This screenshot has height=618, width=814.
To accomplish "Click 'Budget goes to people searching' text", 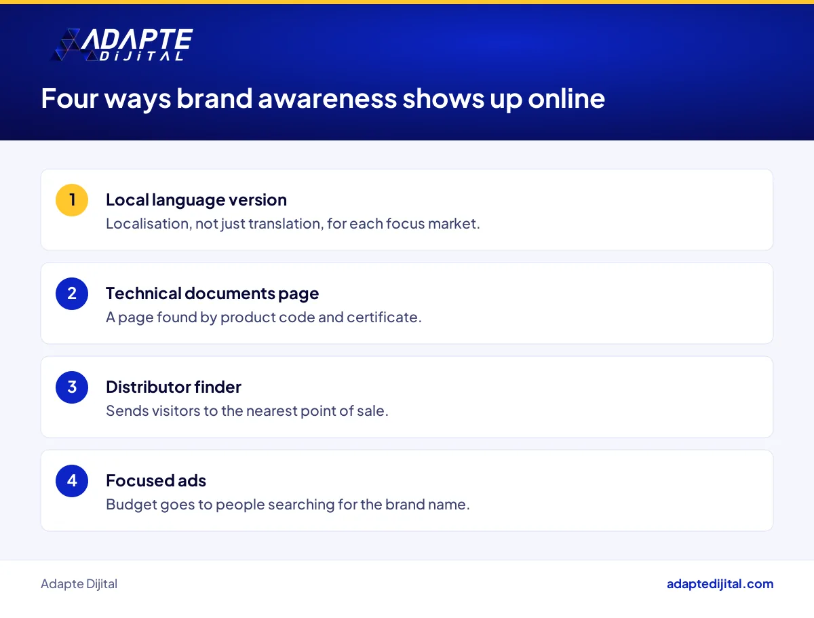I will (288, 504).
